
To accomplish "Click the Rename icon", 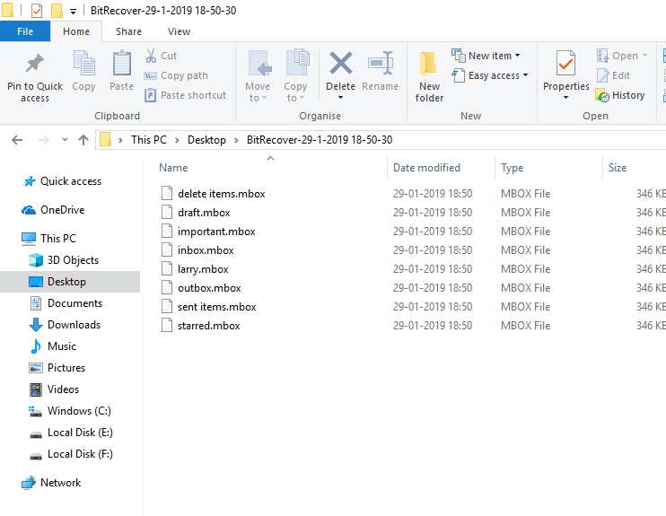I will point(381,64).
